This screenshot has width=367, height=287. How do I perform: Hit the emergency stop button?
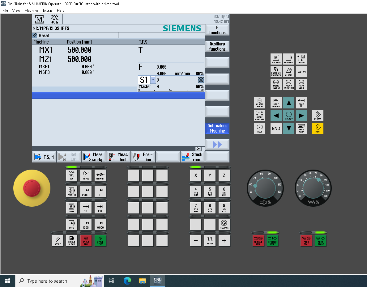click(32, 188)
